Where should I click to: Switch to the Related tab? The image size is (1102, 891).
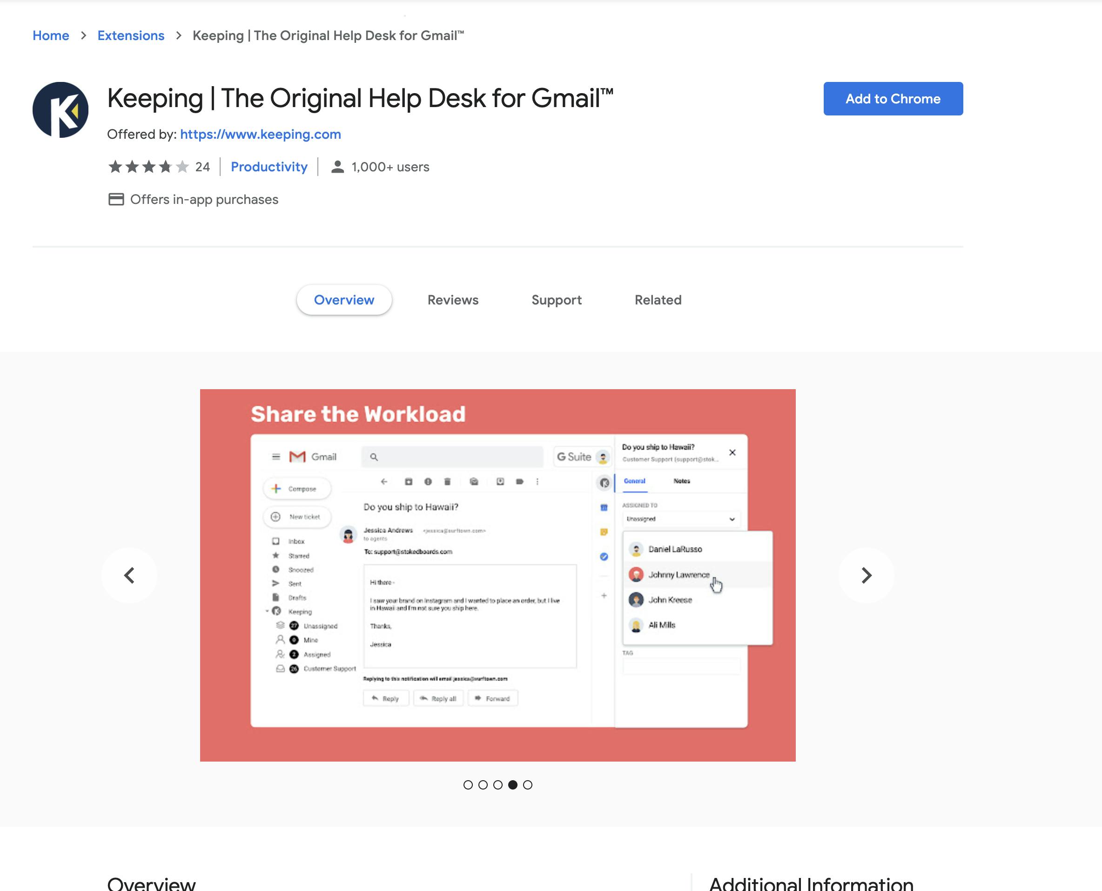pos(658,300)
